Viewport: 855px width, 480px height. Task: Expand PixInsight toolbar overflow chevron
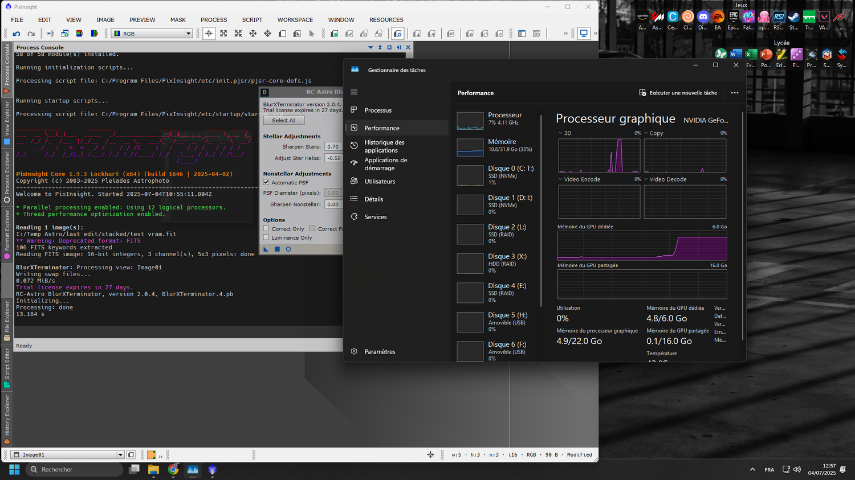[565, 34]
